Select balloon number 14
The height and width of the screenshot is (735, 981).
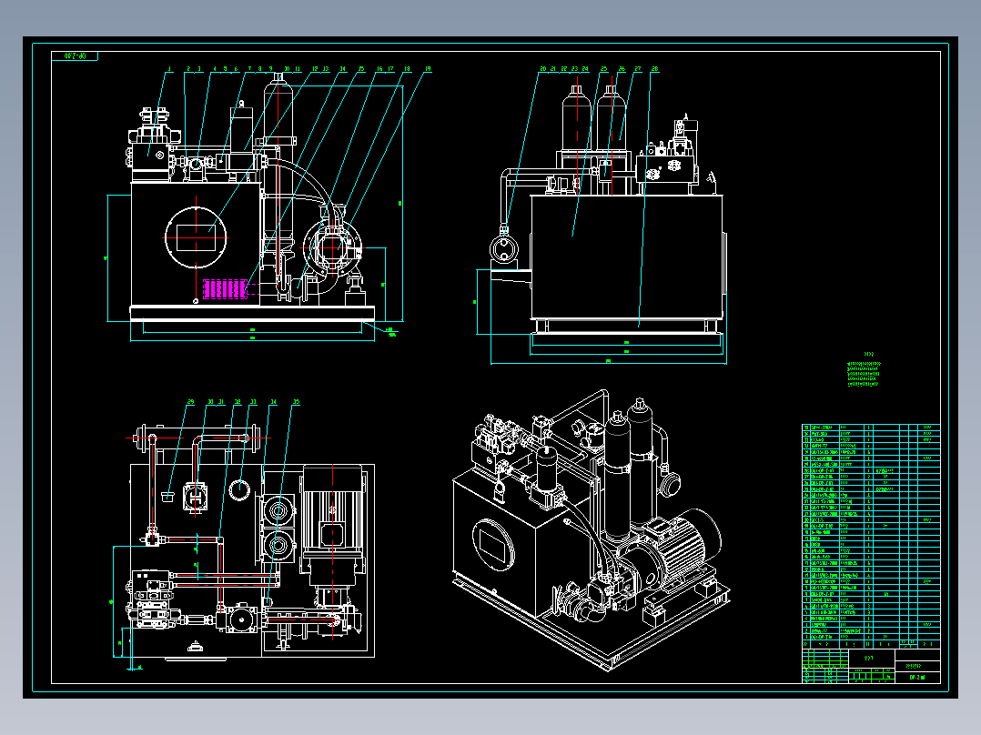click(343, 69)
